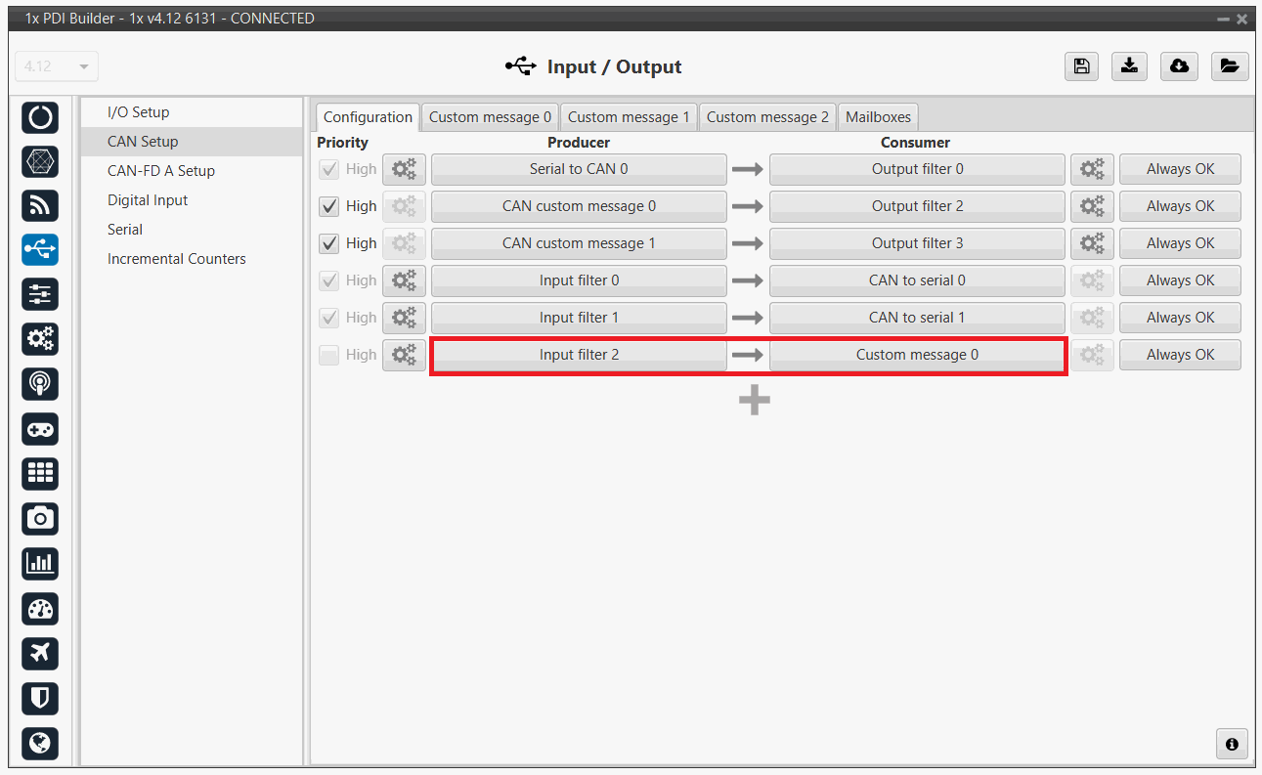Open the gamepad section in sidebar

[x=40, y=429]
